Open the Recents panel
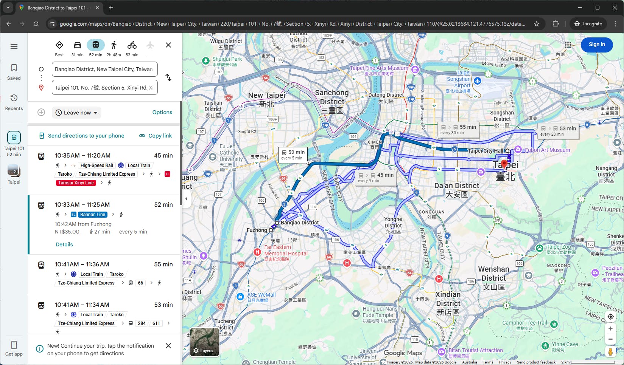The image size is (624, 365). point(14,102)
